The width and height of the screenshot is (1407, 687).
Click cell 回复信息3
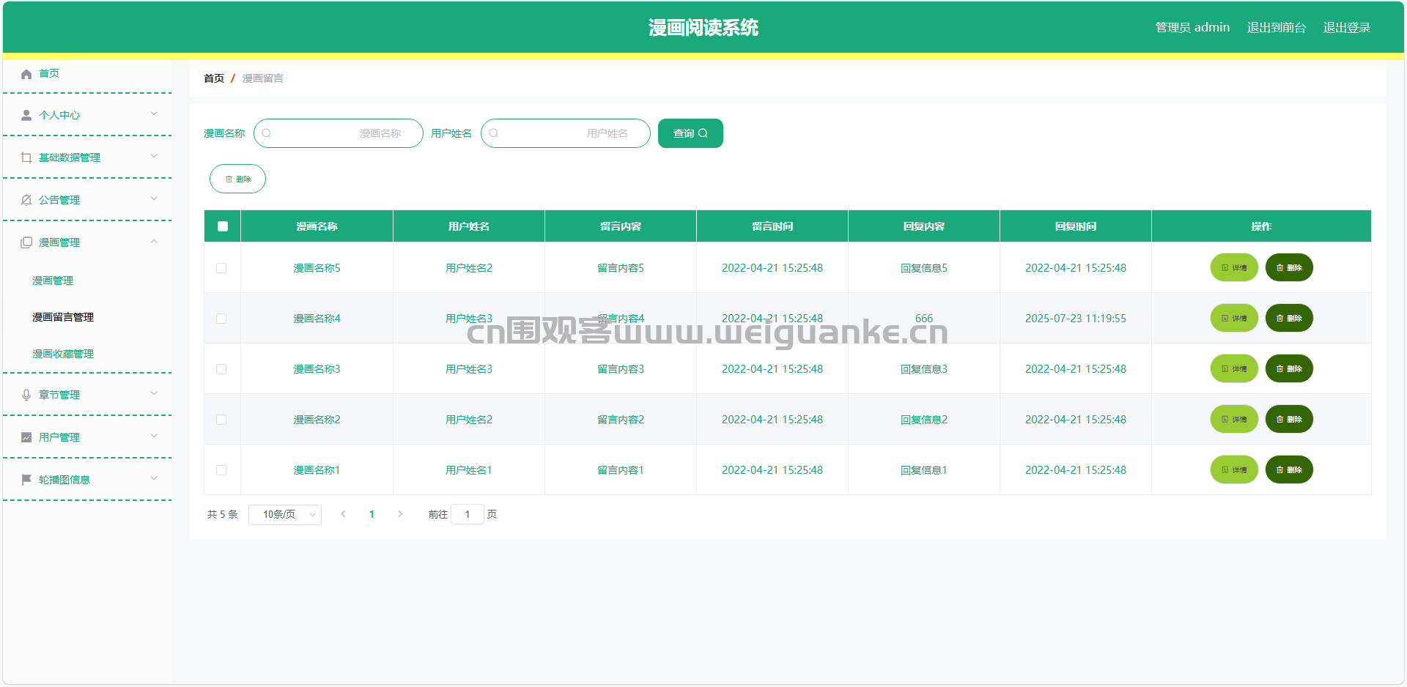[x=924, y=369]
